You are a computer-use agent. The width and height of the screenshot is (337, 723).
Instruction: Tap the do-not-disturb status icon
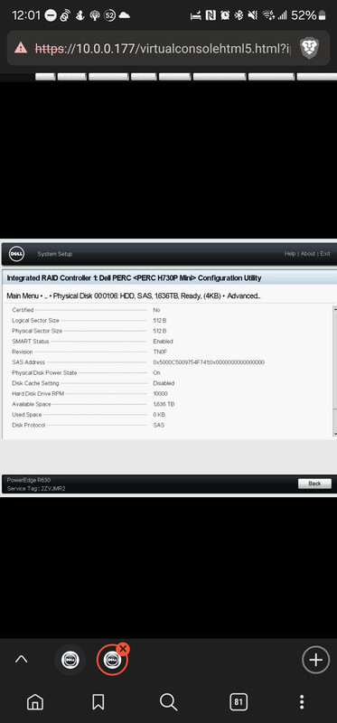[51, 15]
